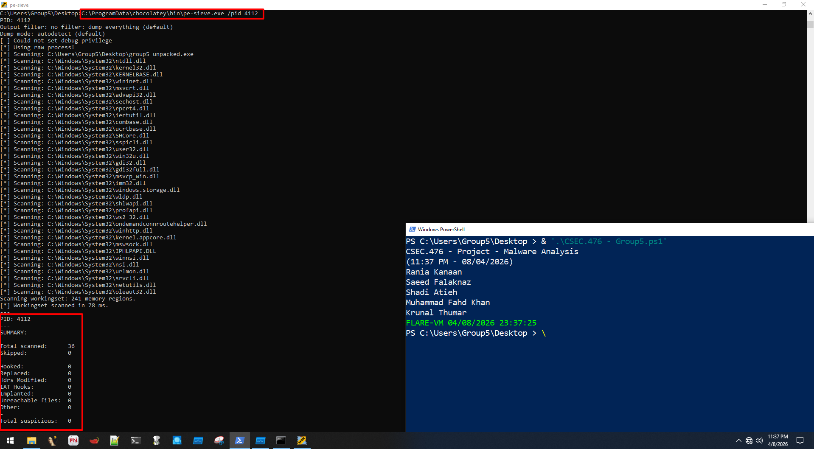Launch FakeNet-NG via its FN taskbar icon
814x449 pixels.
(73, 441)
